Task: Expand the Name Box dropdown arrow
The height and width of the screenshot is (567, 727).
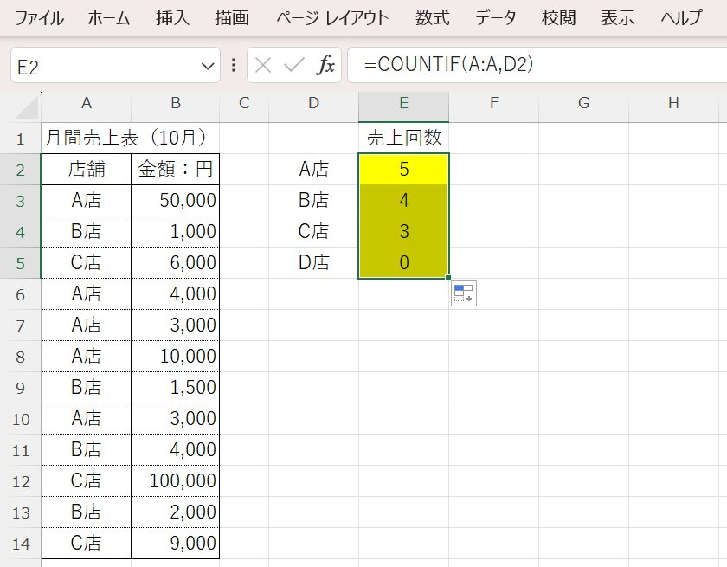Action: pyautogui.click(x=208, y=66)
